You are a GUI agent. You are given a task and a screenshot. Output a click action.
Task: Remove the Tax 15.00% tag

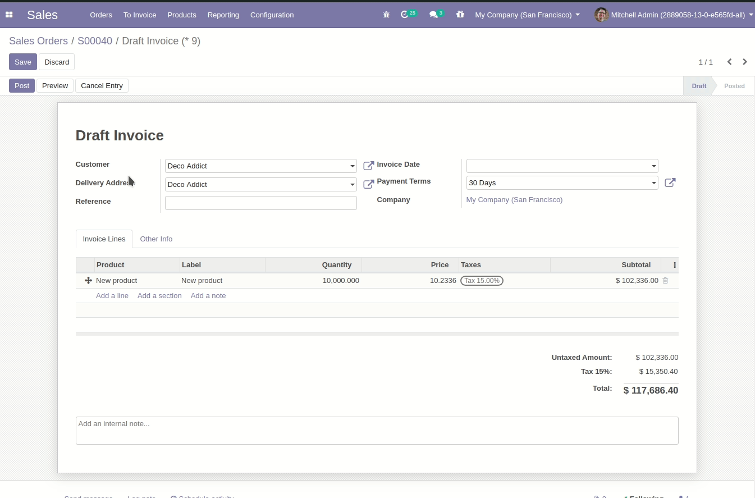(482, 280)
